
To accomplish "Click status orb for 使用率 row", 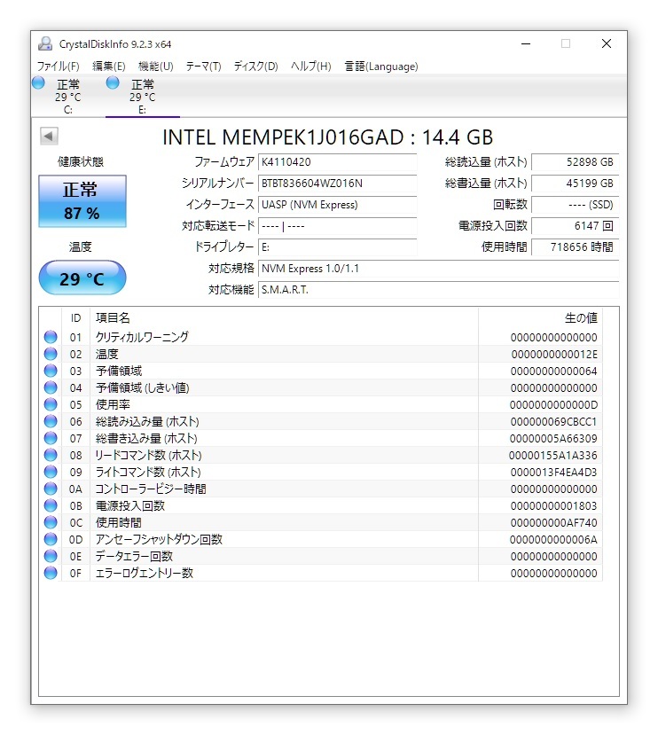I will coord(51,404).
